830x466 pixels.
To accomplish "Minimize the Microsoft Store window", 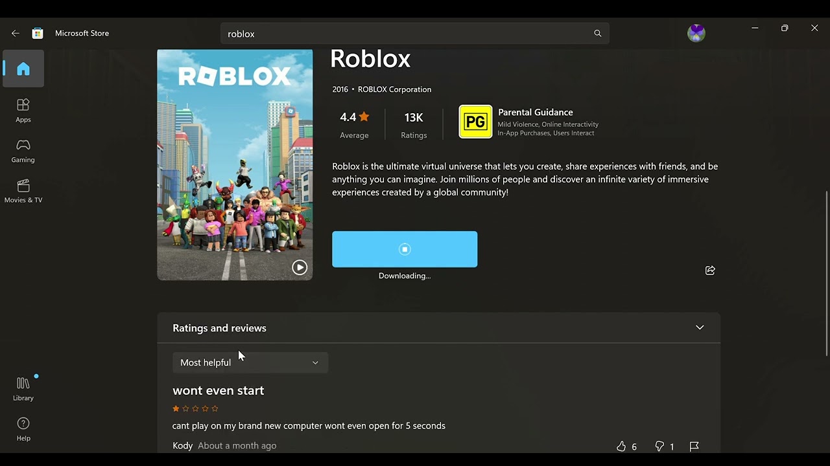I will (x=755, y=28).
